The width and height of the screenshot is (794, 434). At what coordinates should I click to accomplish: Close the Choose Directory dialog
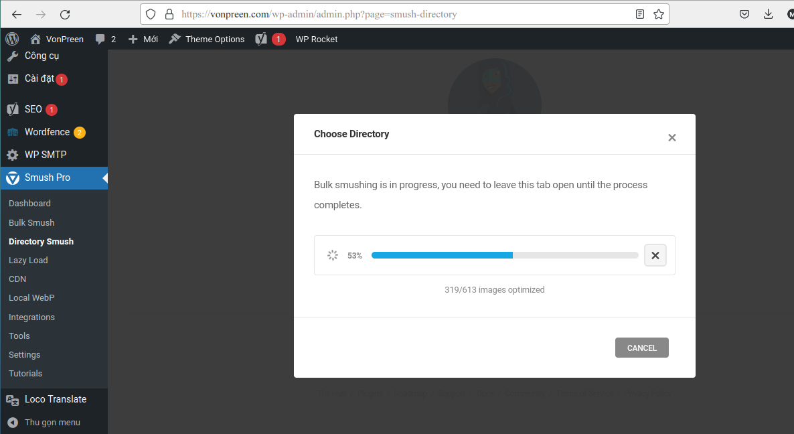click(671, 137)
